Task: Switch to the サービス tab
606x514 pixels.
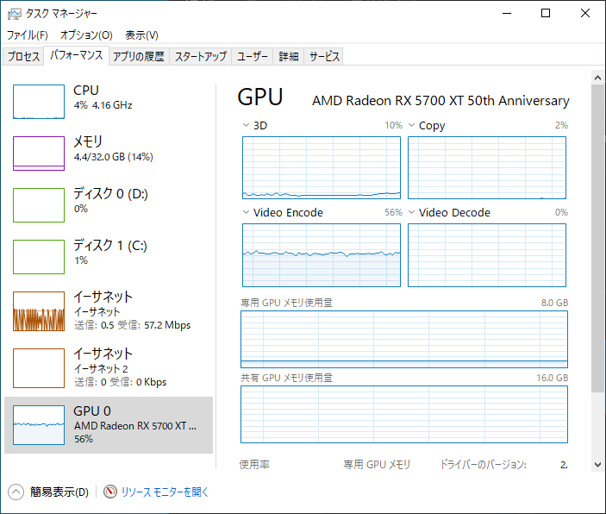Action: click(324, 56)
